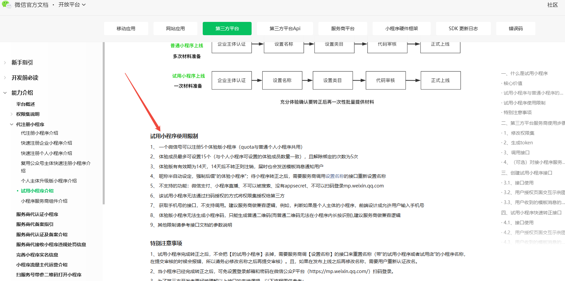Open the 服务商平台 tab
565x281 pixels.
click(x=343, y=29)
